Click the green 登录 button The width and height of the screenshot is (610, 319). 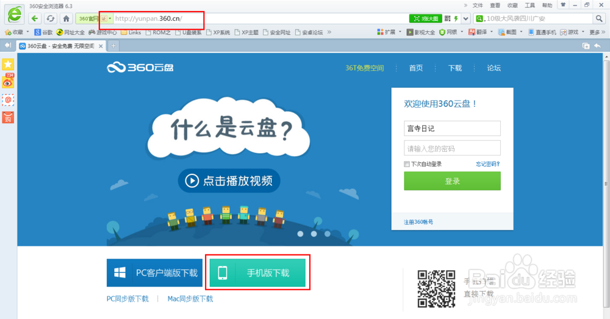[452, 181]
